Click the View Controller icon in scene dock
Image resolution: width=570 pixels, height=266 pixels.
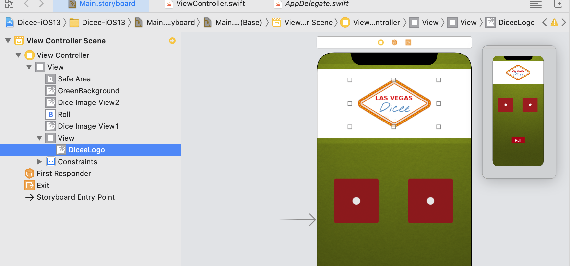(x=381, y=42)
